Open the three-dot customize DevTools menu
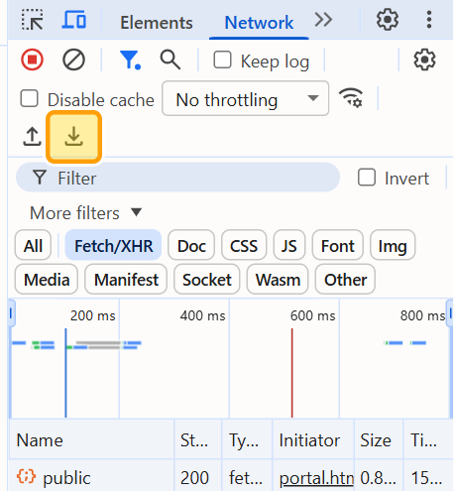Image resolution: width=454 pixels, height=491 pixels. [429, 20]
